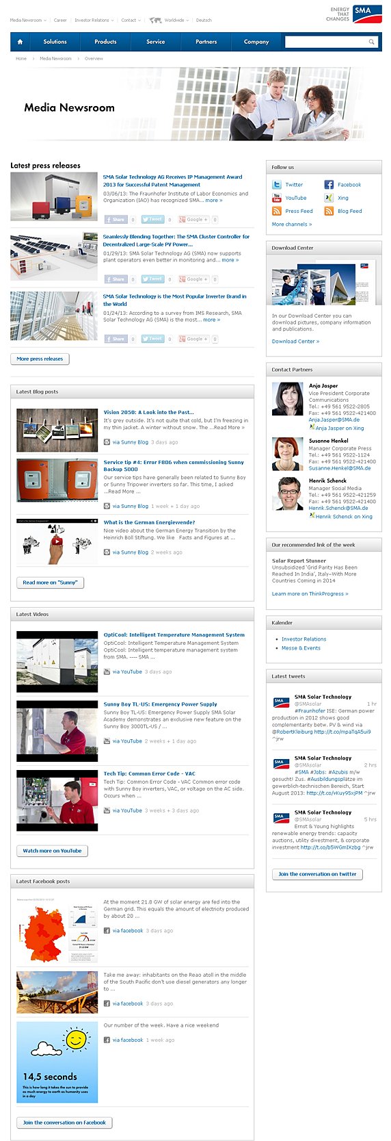Click the Blog Feed RSS icon

tap(329, 211)
